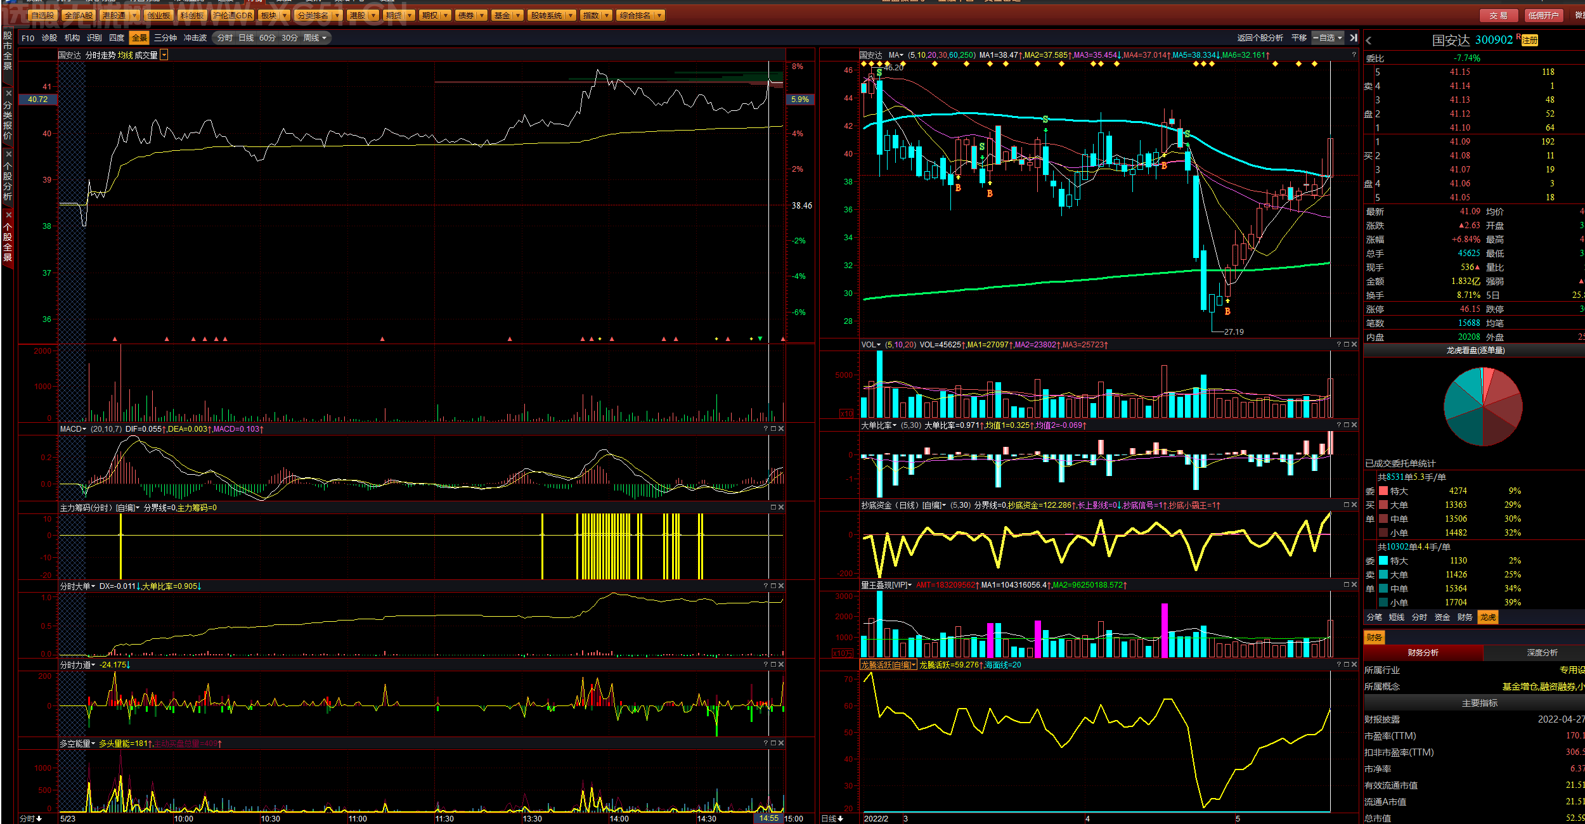This screenshot has width=1585, height=824.
Task: Switch chart period to 60分
Action: 268,38
